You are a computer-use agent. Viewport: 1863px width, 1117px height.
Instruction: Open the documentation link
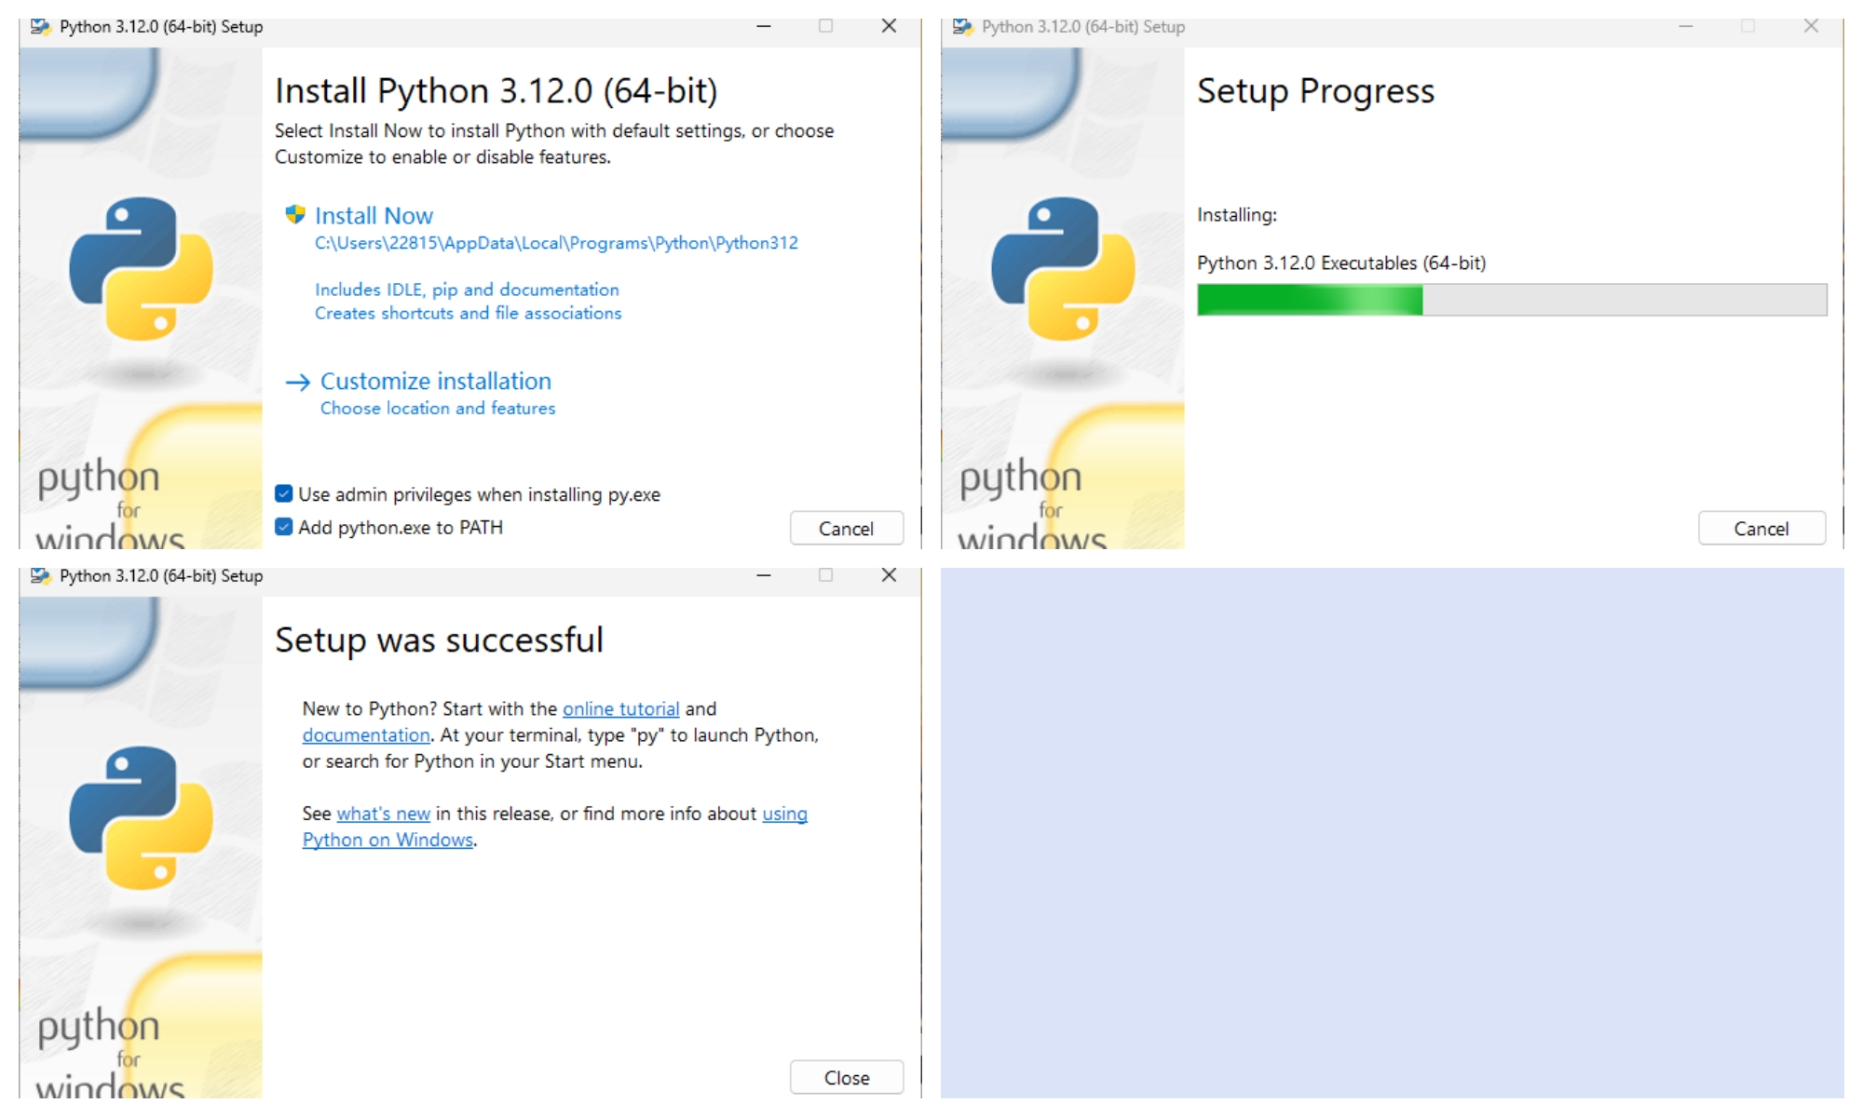(x=366, y=734)
